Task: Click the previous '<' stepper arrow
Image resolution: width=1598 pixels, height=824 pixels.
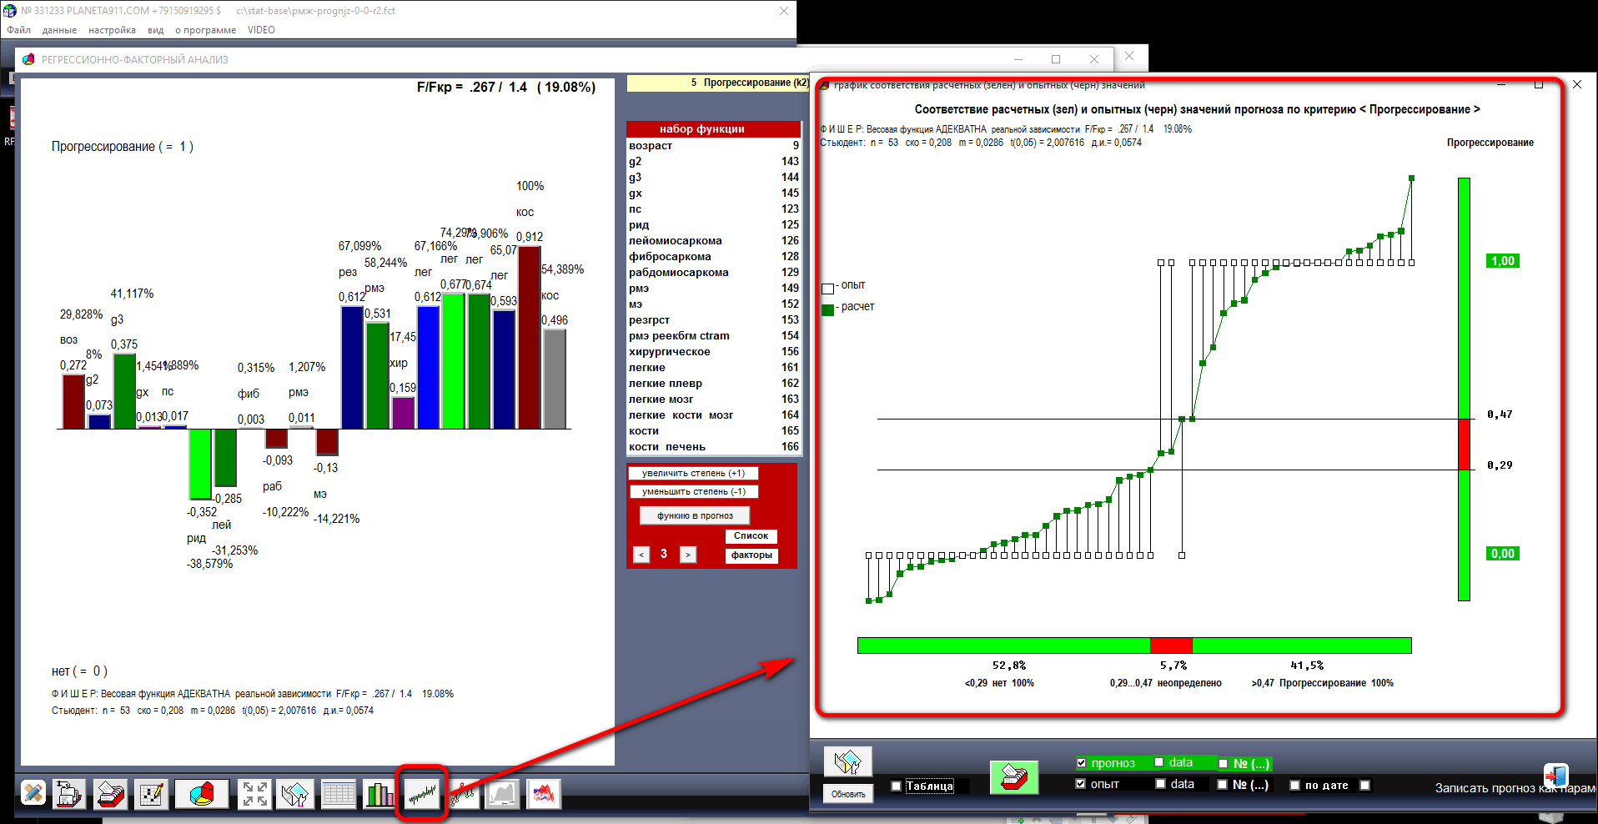Action: click(x=641, y=555)
